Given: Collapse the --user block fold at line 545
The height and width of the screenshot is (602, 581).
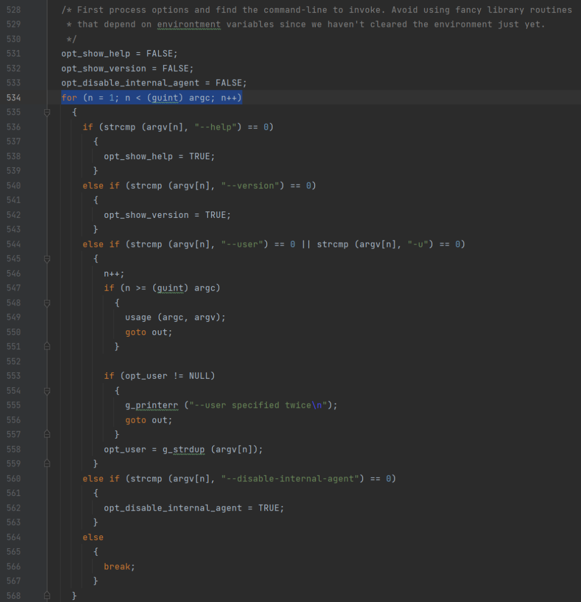Looking at the screenshot, I should (47, 259).
